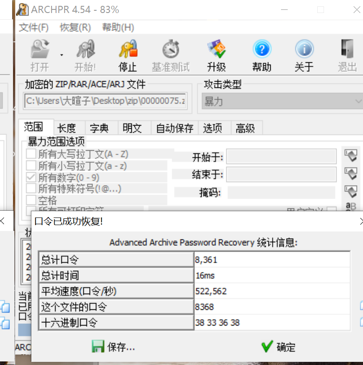
Task: Click the 总计时间 row label
Action: (x=117, y=275)
